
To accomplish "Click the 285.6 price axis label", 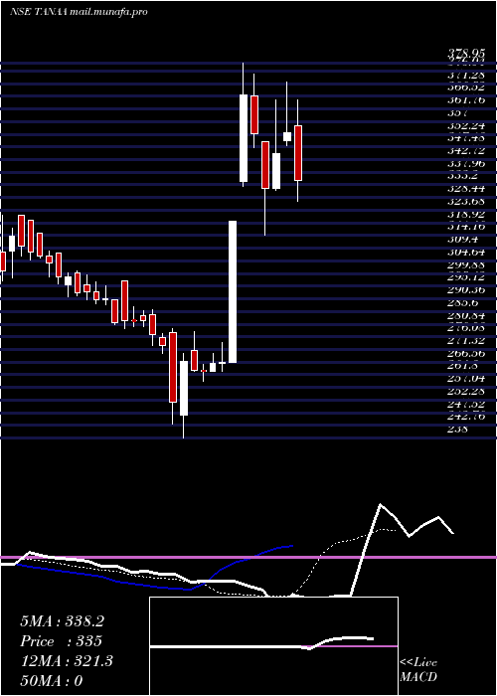I will [x=463, y=302].
